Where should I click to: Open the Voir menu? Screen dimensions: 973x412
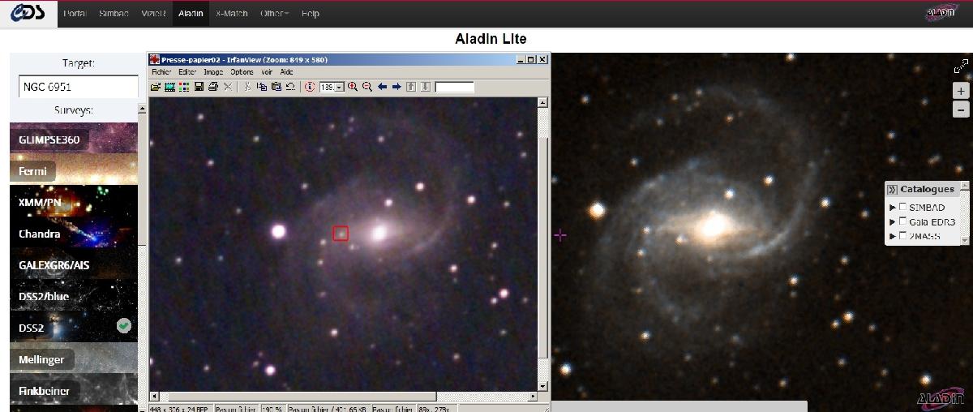tap(267, 72)
